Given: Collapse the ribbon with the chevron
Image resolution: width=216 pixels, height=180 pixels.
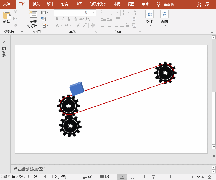Looking at the screenshot, I should coord(212,32).
